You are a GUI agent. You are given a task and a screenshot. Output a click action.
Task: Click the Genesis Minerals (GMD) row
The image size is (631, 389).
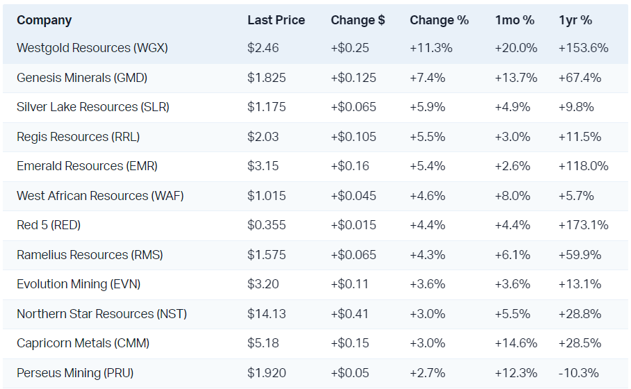pos(82,78)
